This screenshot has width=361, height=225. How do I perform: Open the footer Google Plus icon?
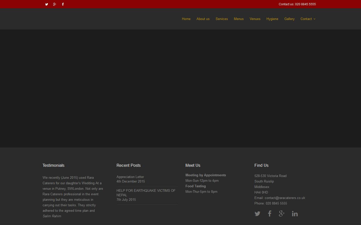(282, 214)
